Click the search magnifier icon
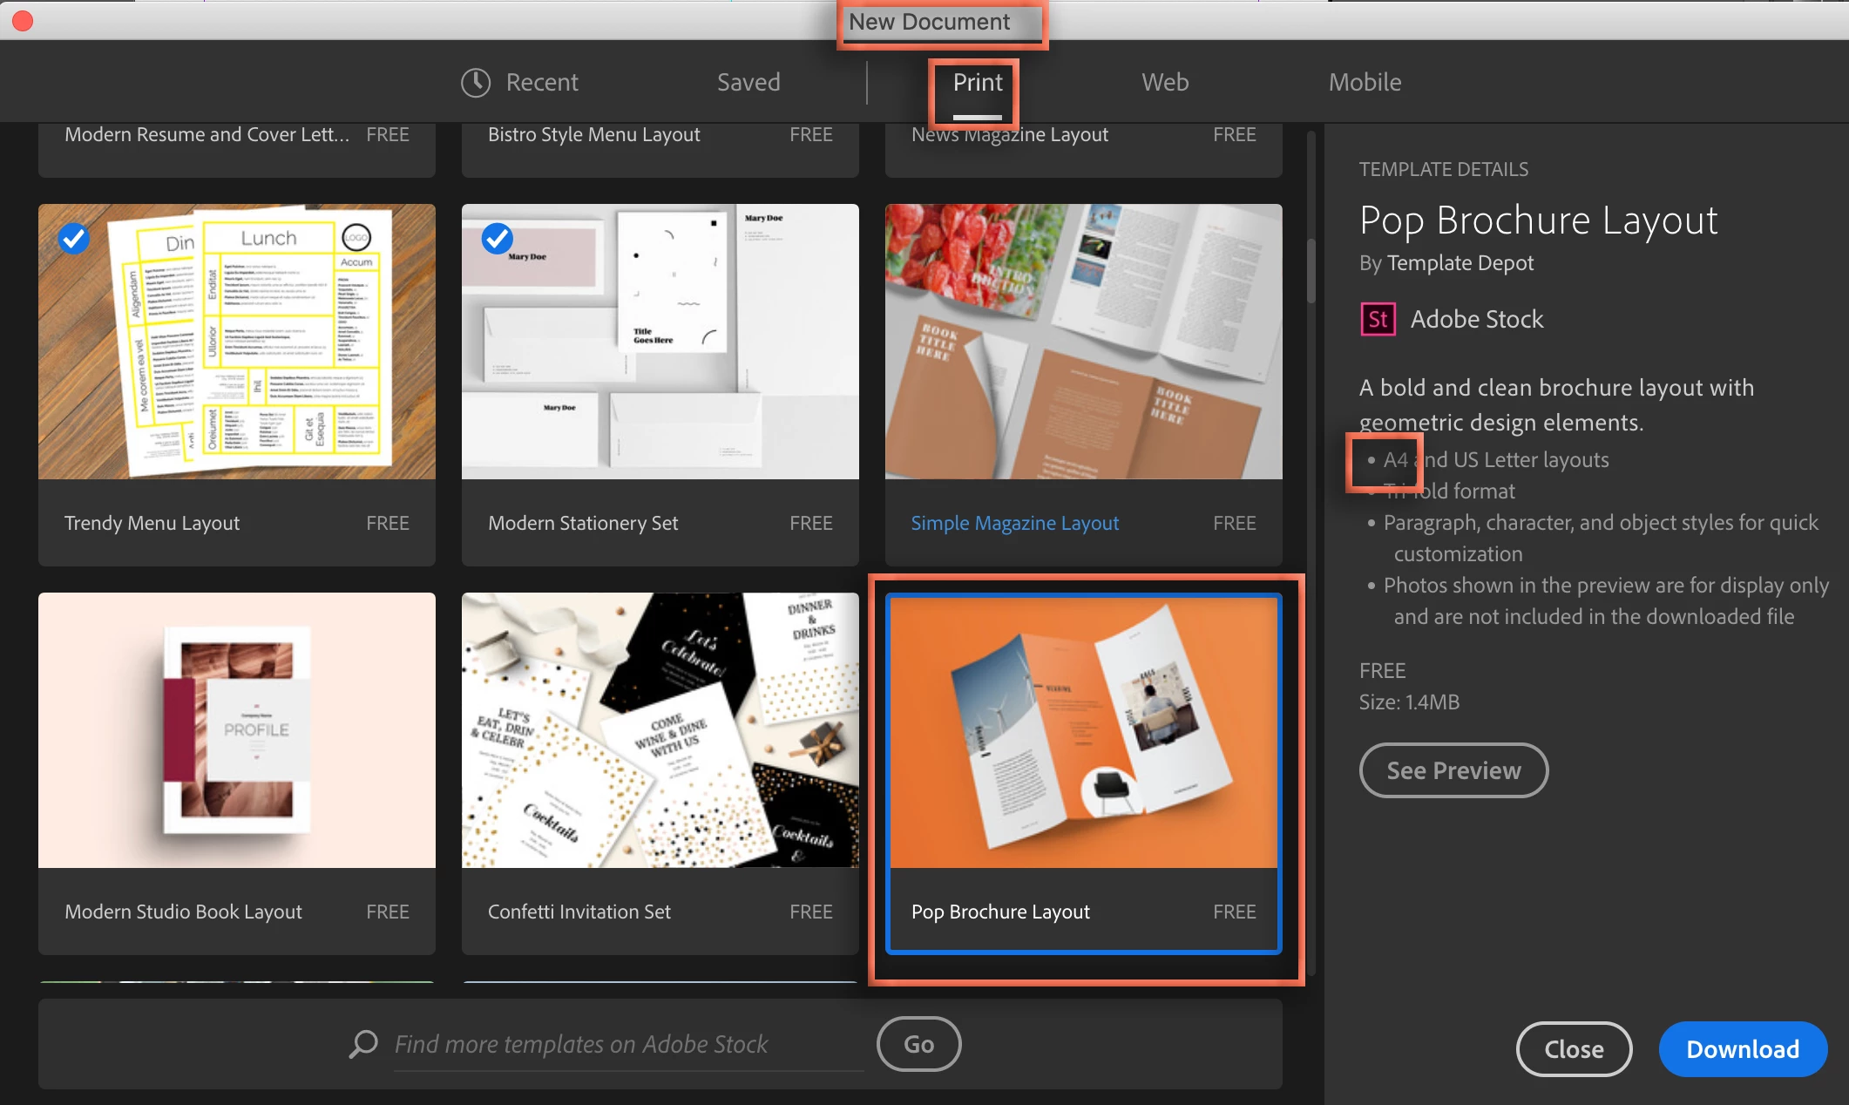This screenshot has height=1105, width=1849. click(x=363, y=1043)
